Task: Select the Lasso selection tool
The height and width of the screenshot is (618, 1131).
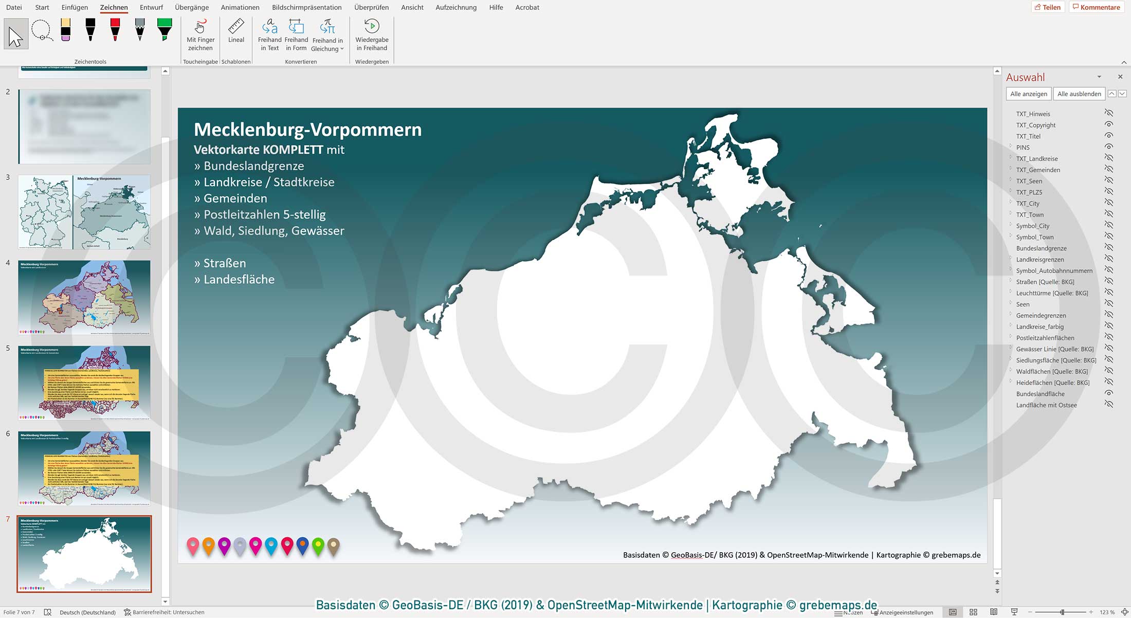Action: point(42,31)
